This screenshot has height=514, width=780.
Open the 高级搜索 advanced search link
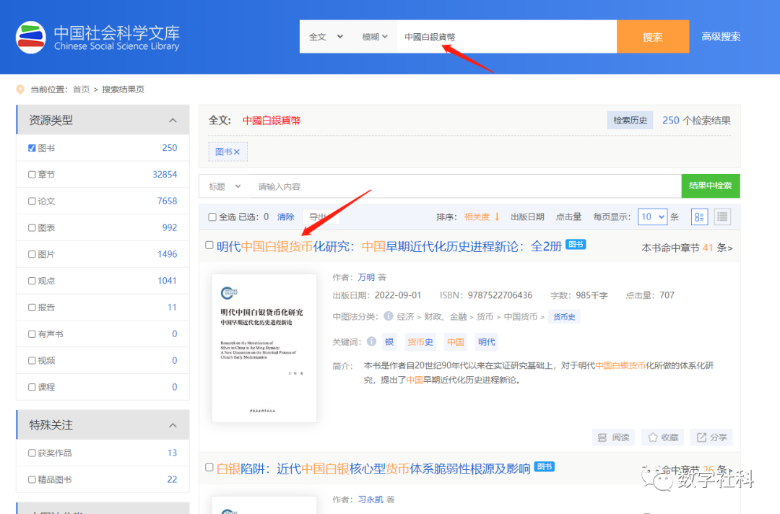click(x=721, y=37)
